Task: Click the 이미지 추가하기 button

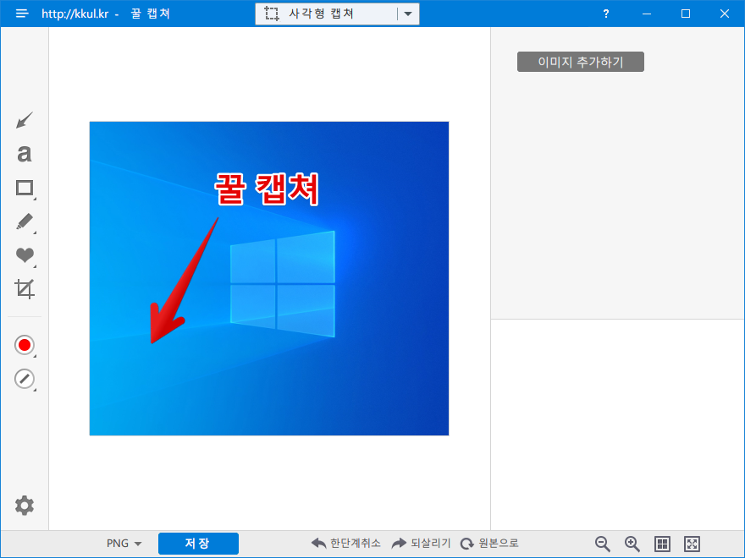Action: click(581, 62)
